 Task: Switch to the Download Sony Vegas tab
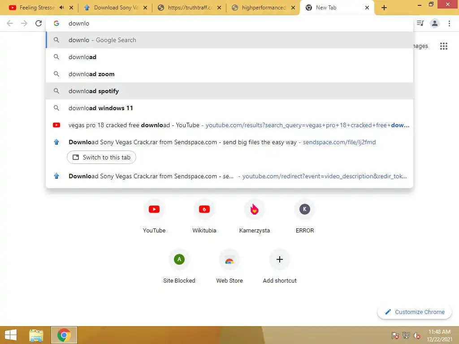point(116,8)
